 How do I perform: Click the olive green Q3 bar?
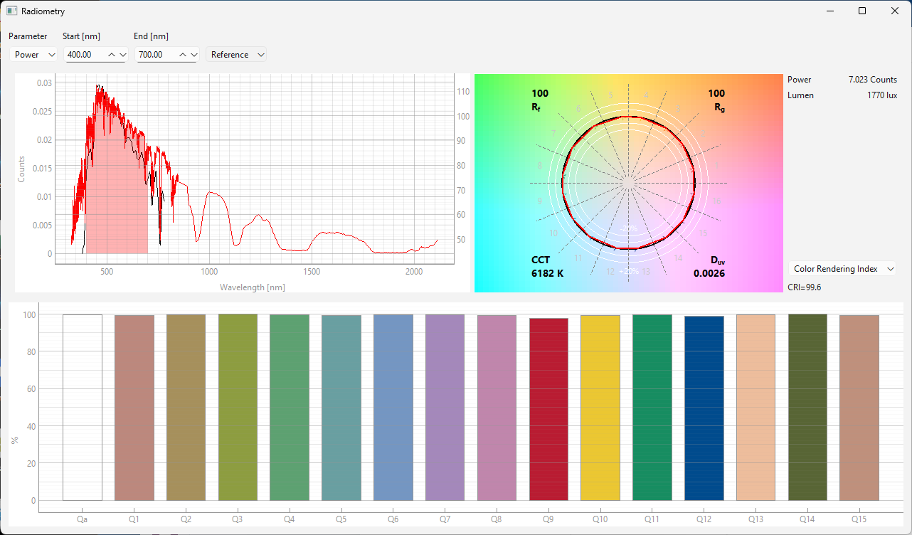coord(238,407)
